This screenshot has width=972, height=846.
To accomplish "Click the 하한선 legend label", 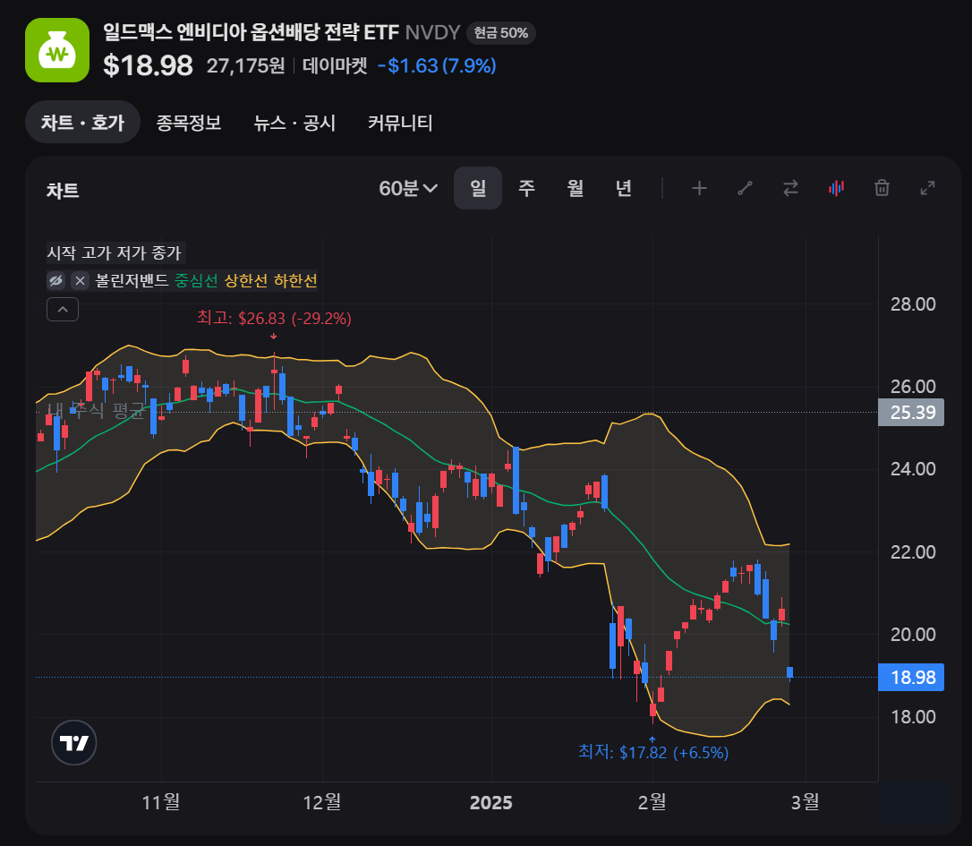I will tap(295, 280).
